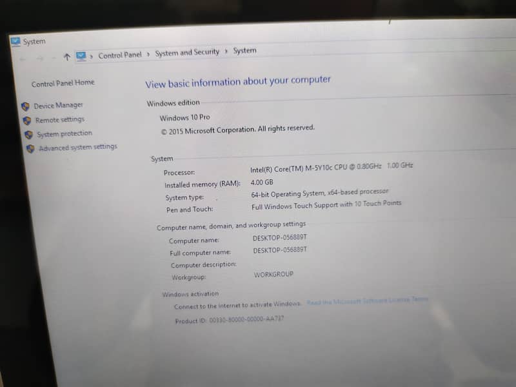This screenshot has height=387, width=516.
Task: Click 'Connect to the internet to activate Windows' text
Action: coord(237,304)
